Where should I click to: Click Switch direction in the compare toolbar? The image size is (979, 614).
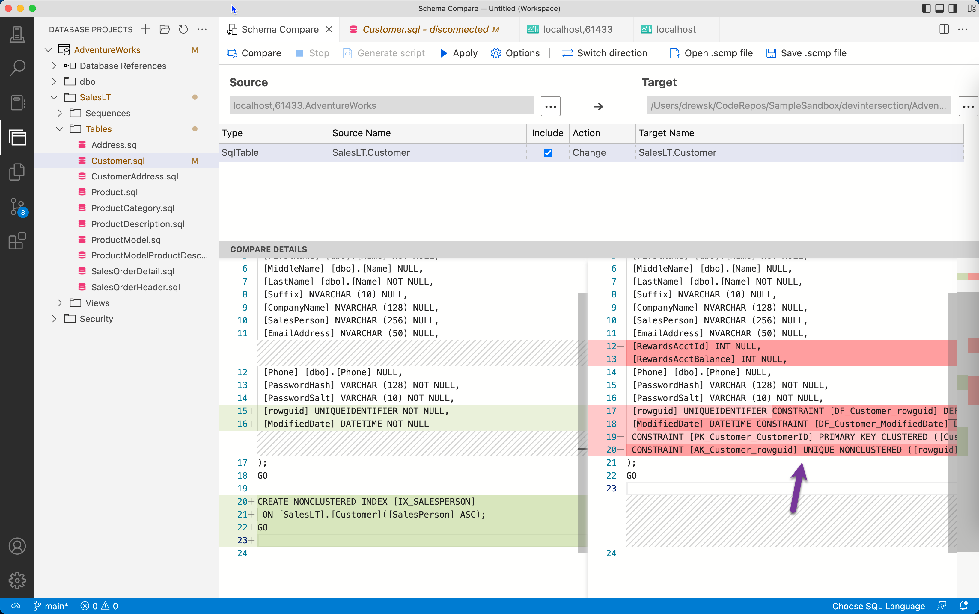click(x=604, y=53)
